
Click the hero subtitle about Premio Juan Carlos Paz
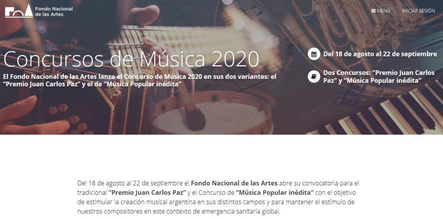click(140, 80)
